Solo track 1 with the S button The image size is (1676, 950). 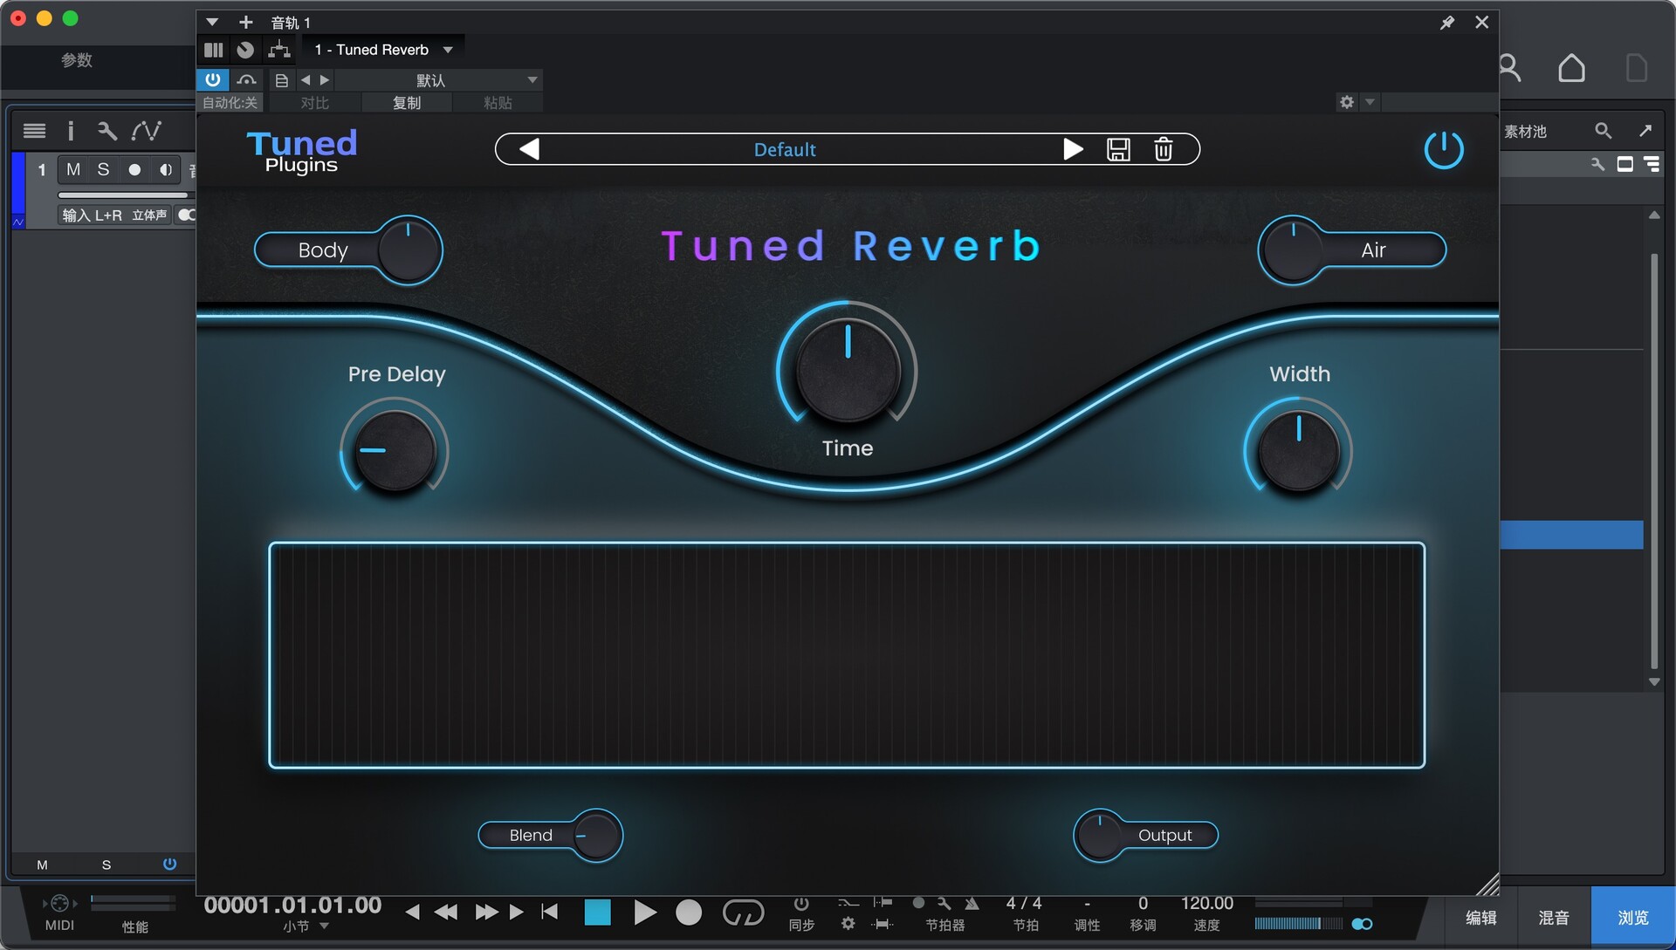[103, 169]
